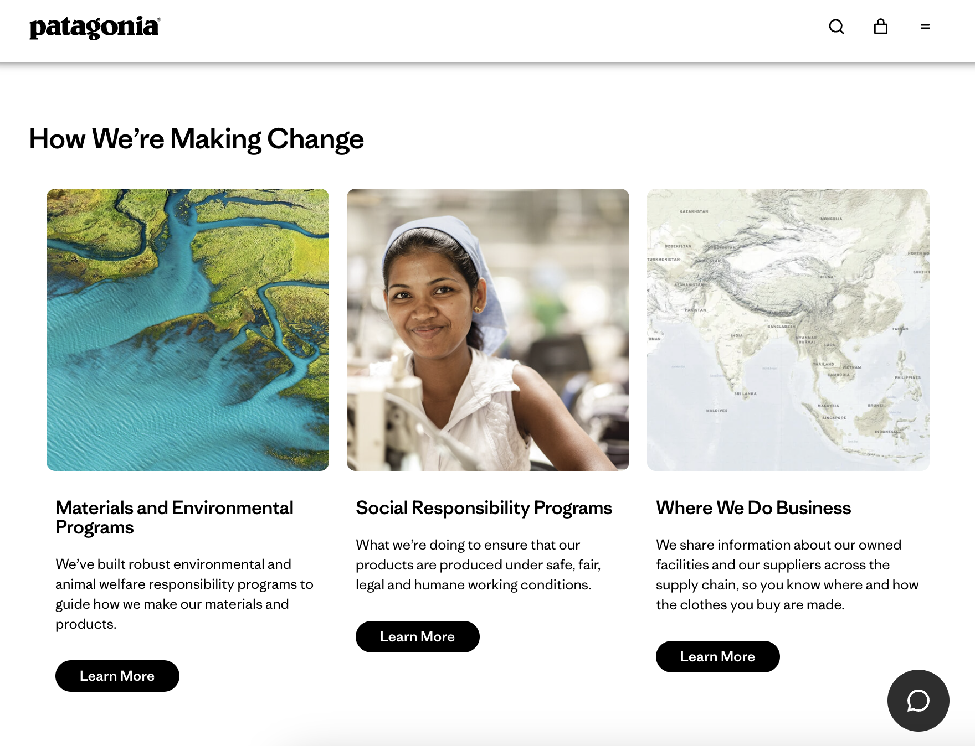The height and width of the screenshot is (746, 975).
Task: Learn More about Where We Do Business
Action: [717, 656]
